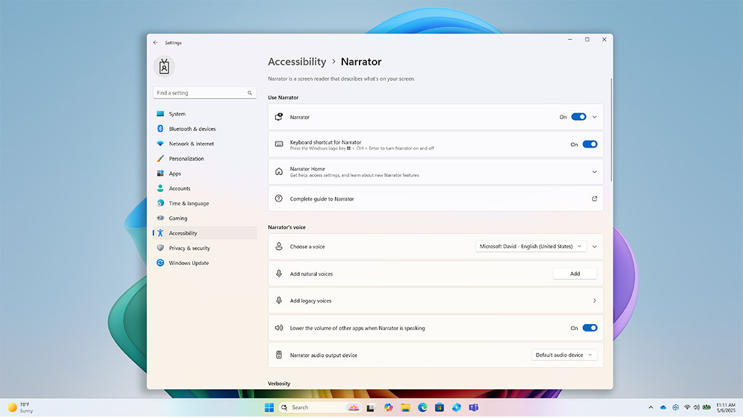Open the Microsoft David voice dropdown
This screenshot has height=418, width=743.
531,246
